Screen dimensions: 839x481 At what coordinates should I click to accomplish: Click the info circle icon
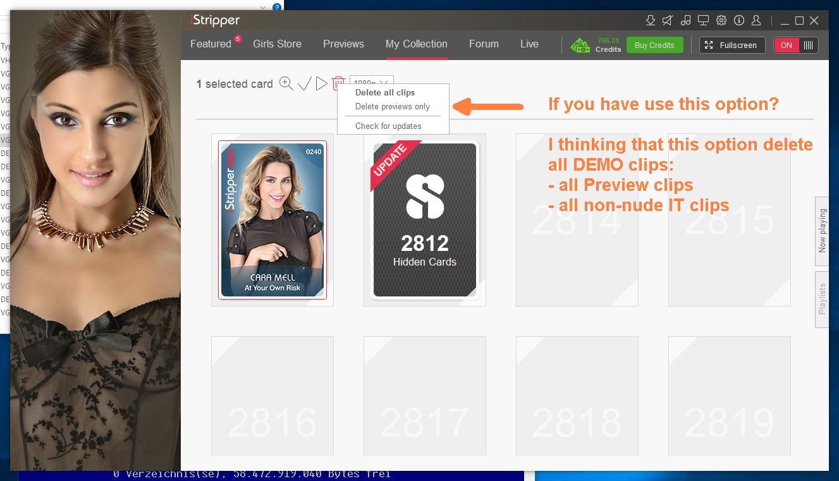pyautogui.click(x=739, y=21)
